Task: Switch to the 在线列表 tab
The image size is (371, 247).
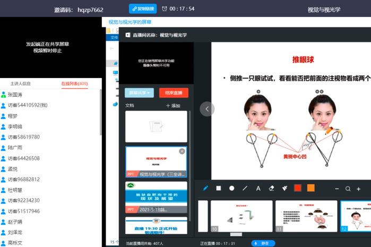Action: (74, 83)
